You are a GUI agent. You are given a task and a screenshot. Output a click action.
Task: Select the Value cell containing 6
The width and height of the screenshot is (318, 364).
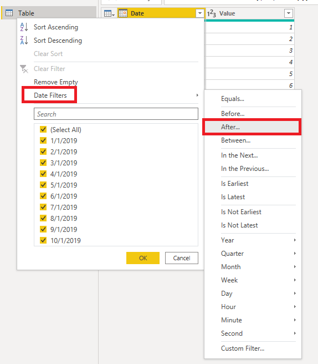[250, 85]
